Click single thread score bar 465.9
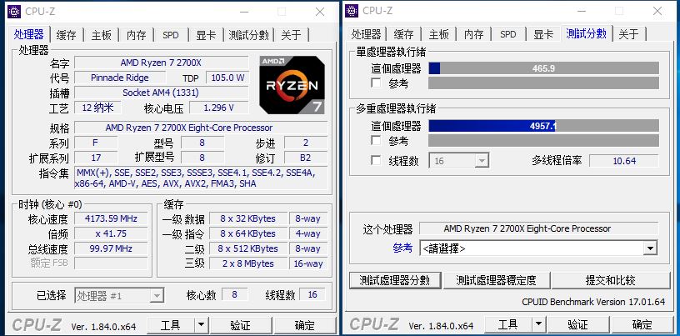The image size is (680, 336). pos(543,68)
